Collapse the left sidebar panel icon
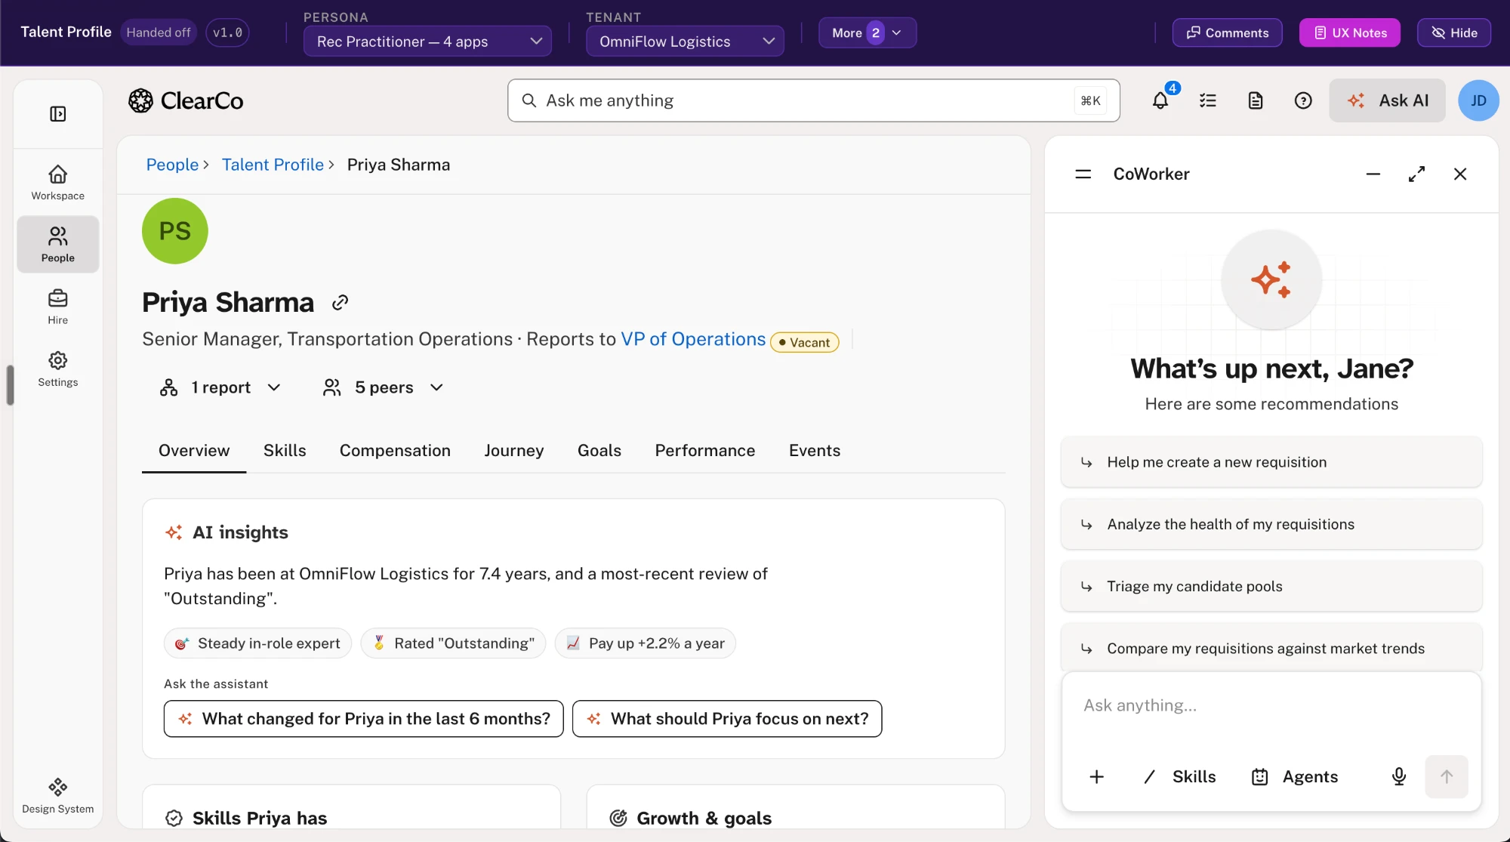The height and width of the screenshot is (842, 1510). (x=58, y=114)
